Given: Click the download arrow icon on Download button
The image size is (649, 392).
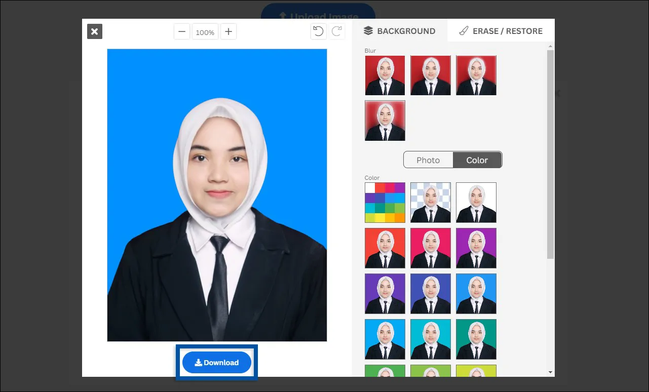Looking at the screenshot, I should coord(198,362).
